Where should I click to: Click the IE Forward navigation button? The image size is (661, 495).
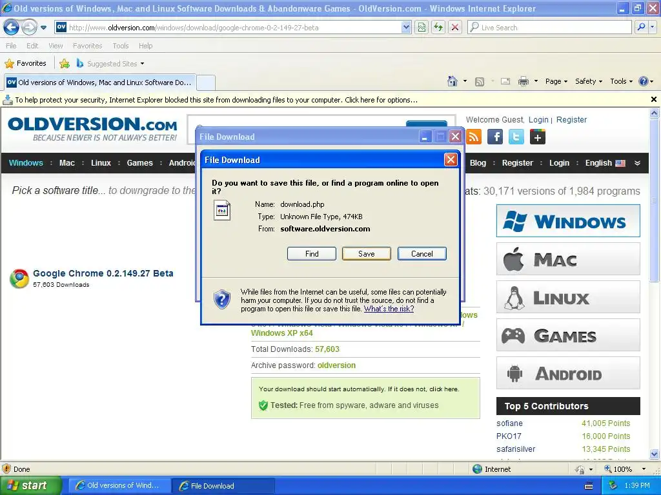[x=29, y=27]
